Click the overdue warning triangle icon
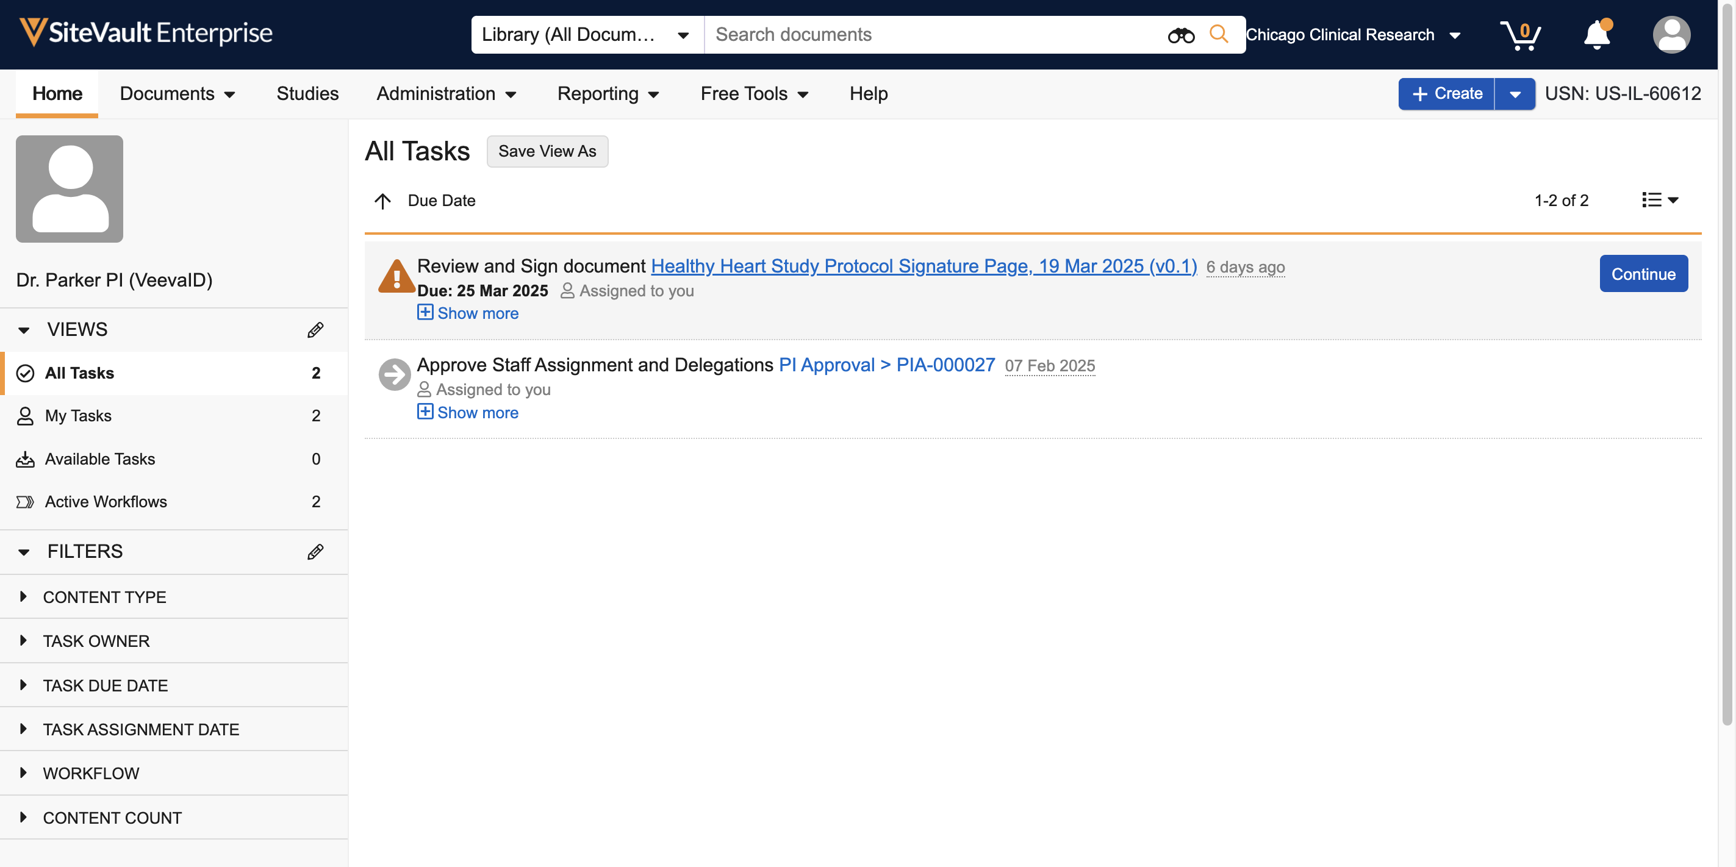Viewport: 1736px width, 867px height. coord(396,276)
